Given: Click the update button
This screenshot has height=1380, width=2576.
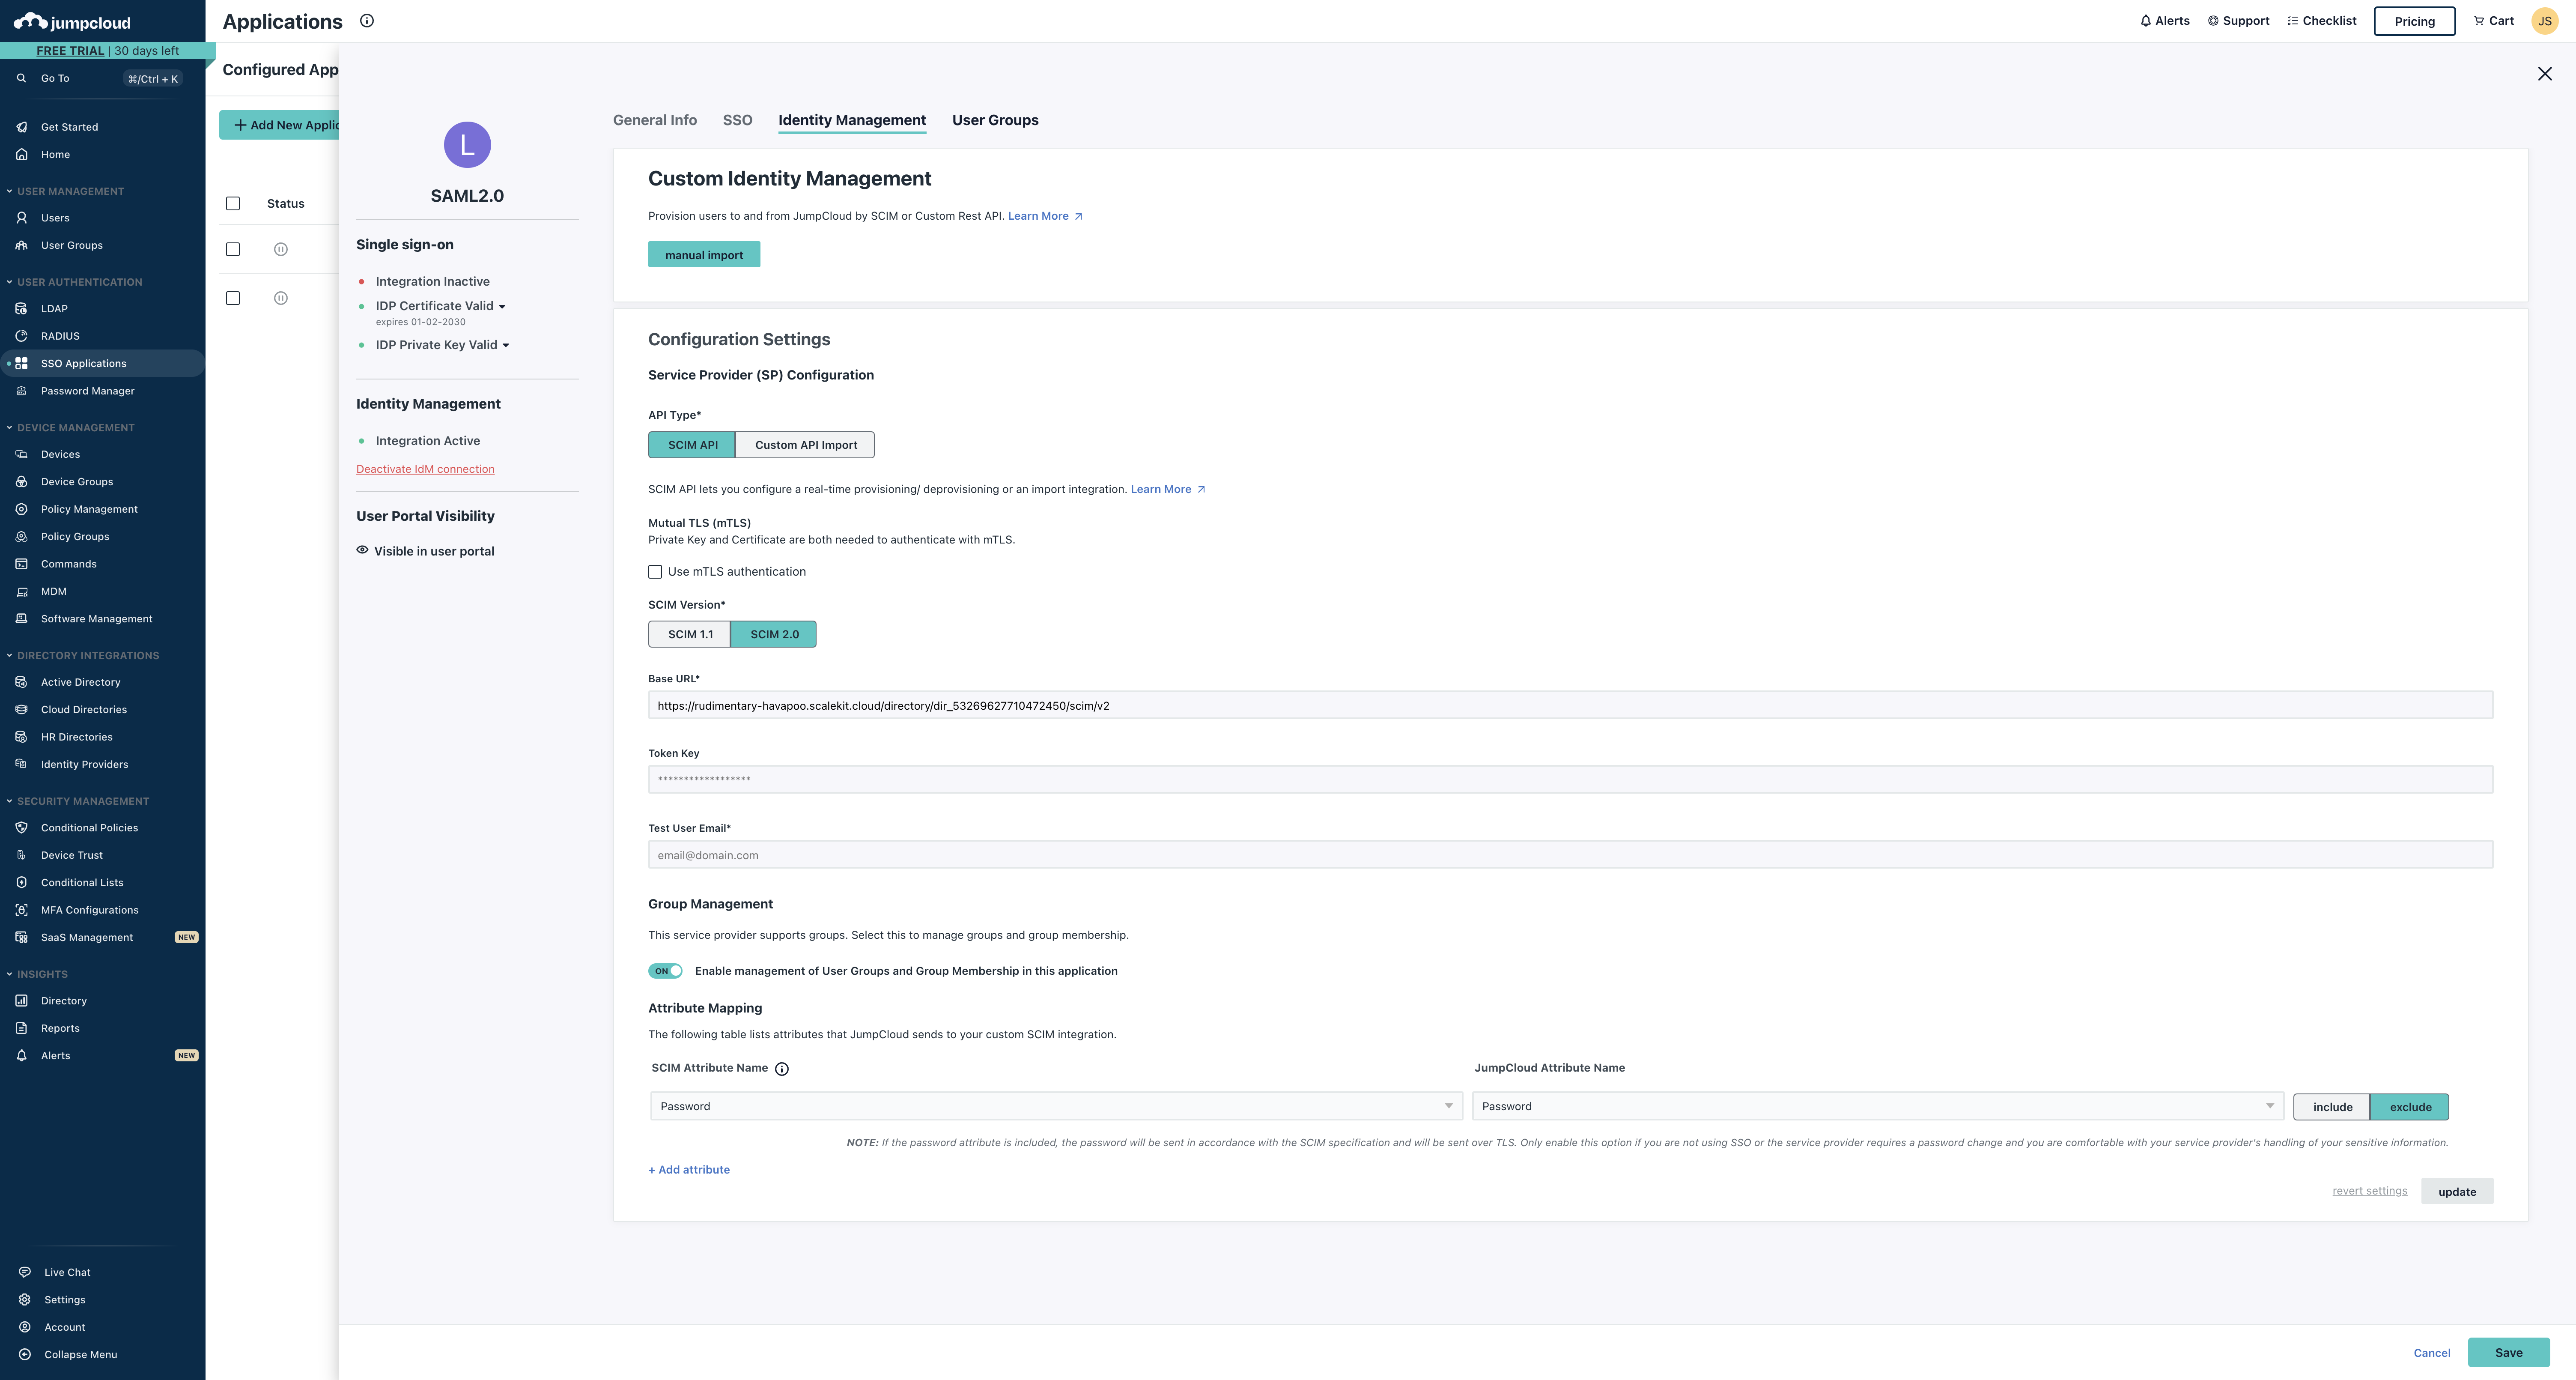Looking at the screenshot, I should (2457, 1191).
